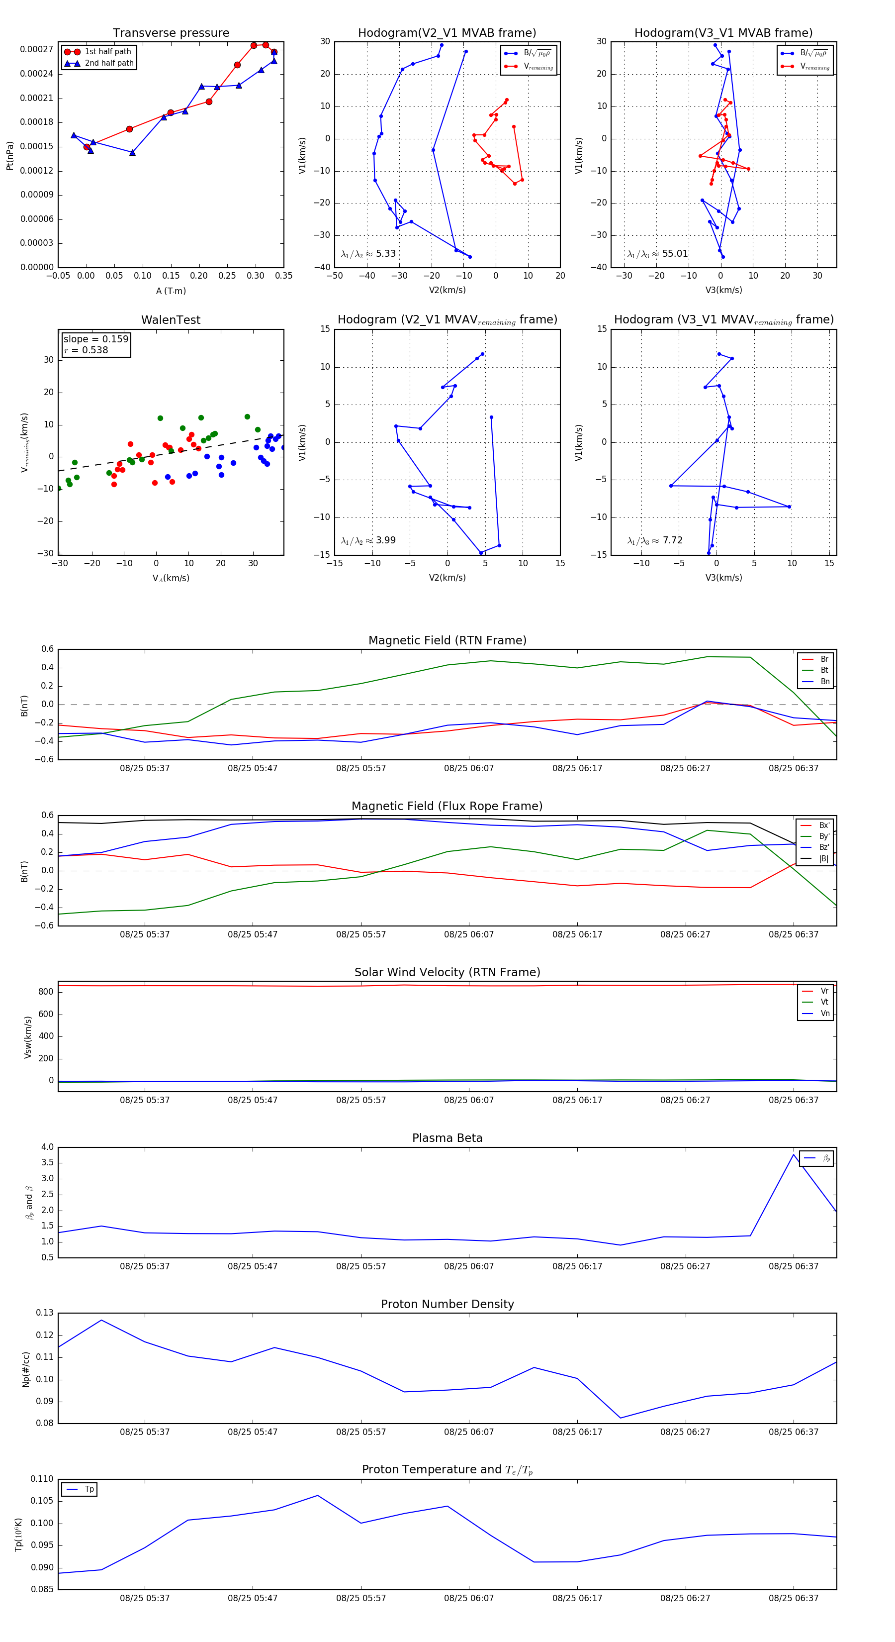Click the 0.00027 tick on Transverse pressure axis
Screen dimensions: 895x1642
[36, 50]
